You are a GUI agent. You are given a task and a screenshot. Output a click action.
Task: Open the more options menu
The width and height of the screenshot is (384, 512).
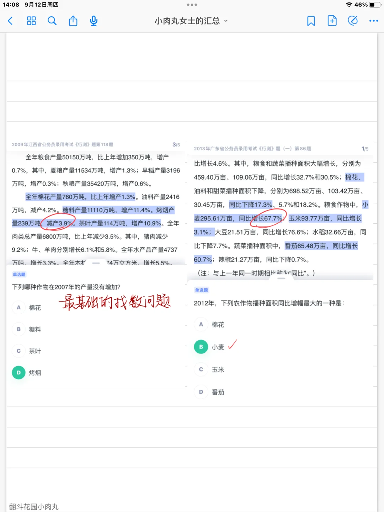[373, 21]
